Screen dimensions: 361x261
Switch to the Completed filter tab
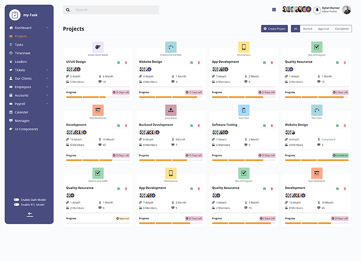pyautogui.click(x=342, y=29)
